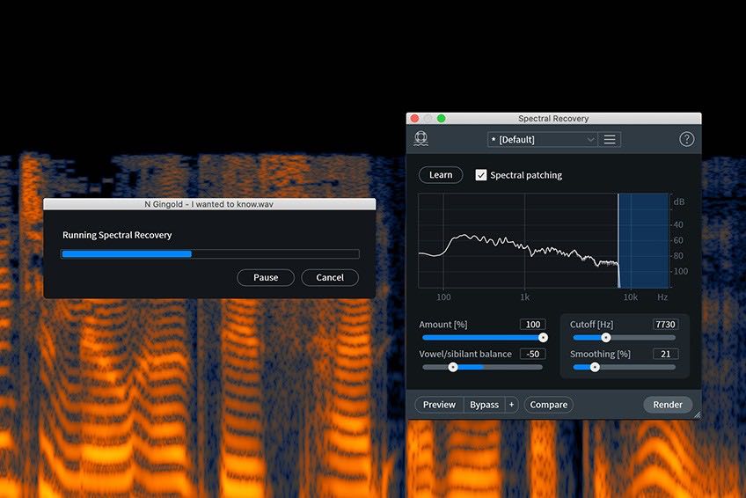Click the Vowel/sibilant balance slider handle
746x498 pixels.
453,367
